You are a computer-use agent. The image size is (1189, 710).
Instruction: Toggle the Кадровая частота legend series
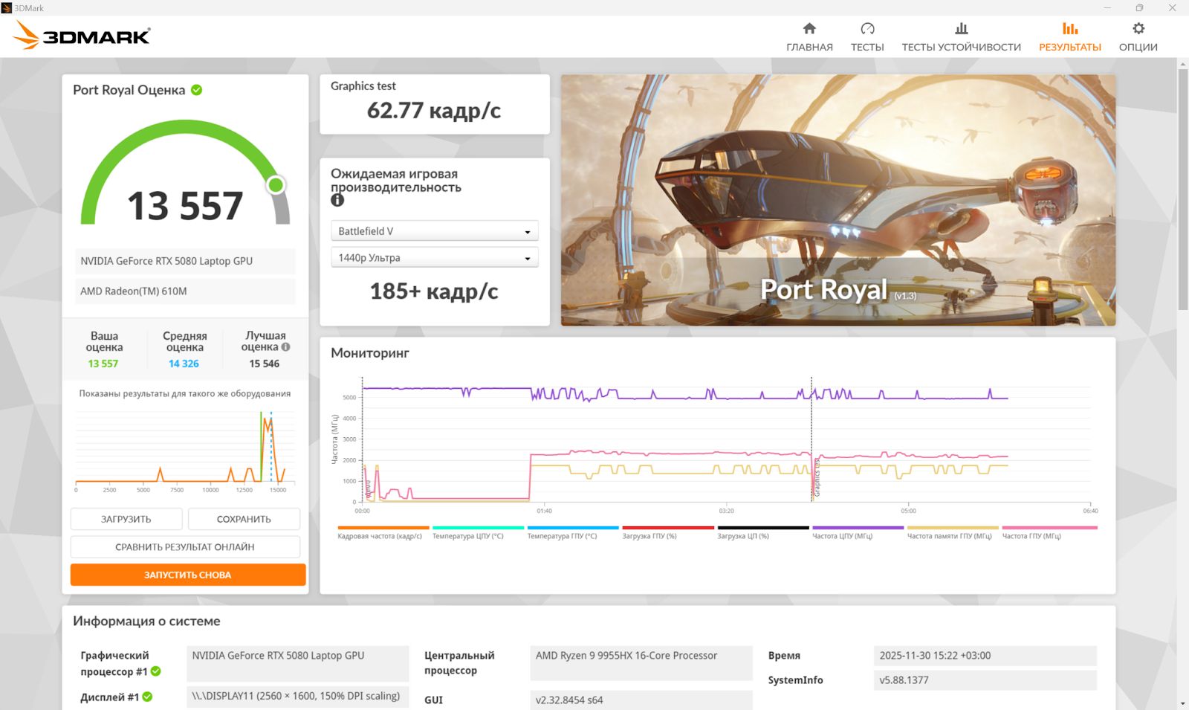pos(383,532)
